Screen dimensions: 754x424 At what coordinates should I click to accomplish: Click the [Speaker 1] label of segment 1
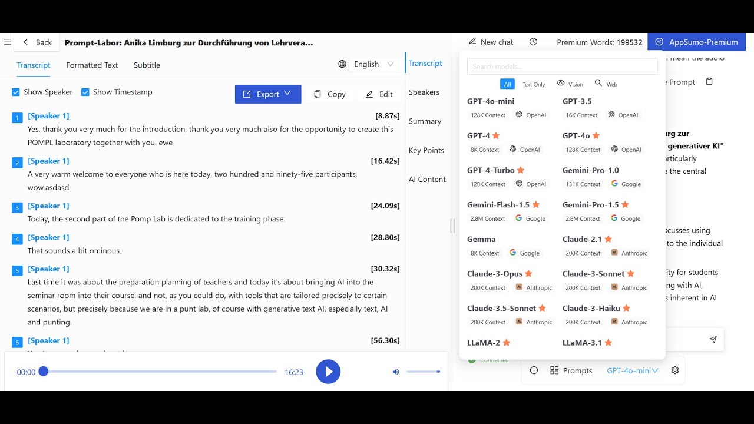click(48, 116)
